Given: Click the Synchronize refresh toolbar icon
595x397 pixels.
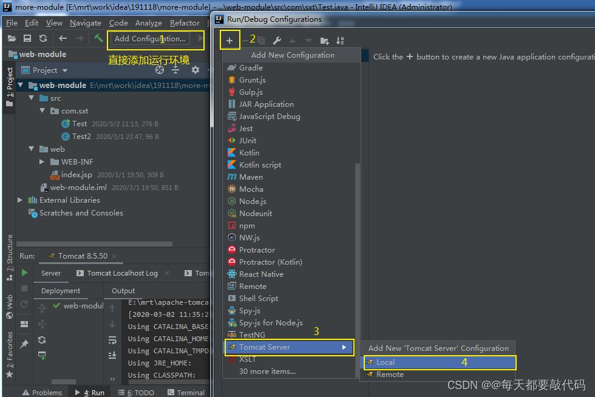Looking at the screenshot, I should pyautogui.click(x=43, y=38).
